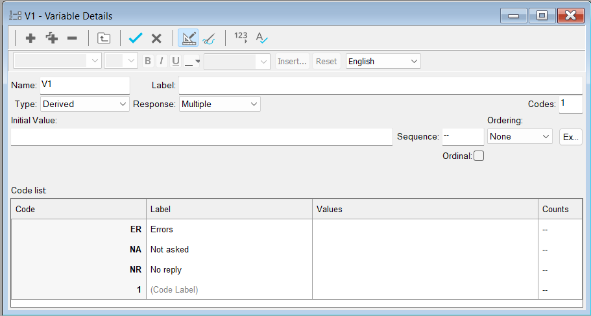The image size is (591, 316).
Task: Click the Ex... button
Action: pos(571,137)
